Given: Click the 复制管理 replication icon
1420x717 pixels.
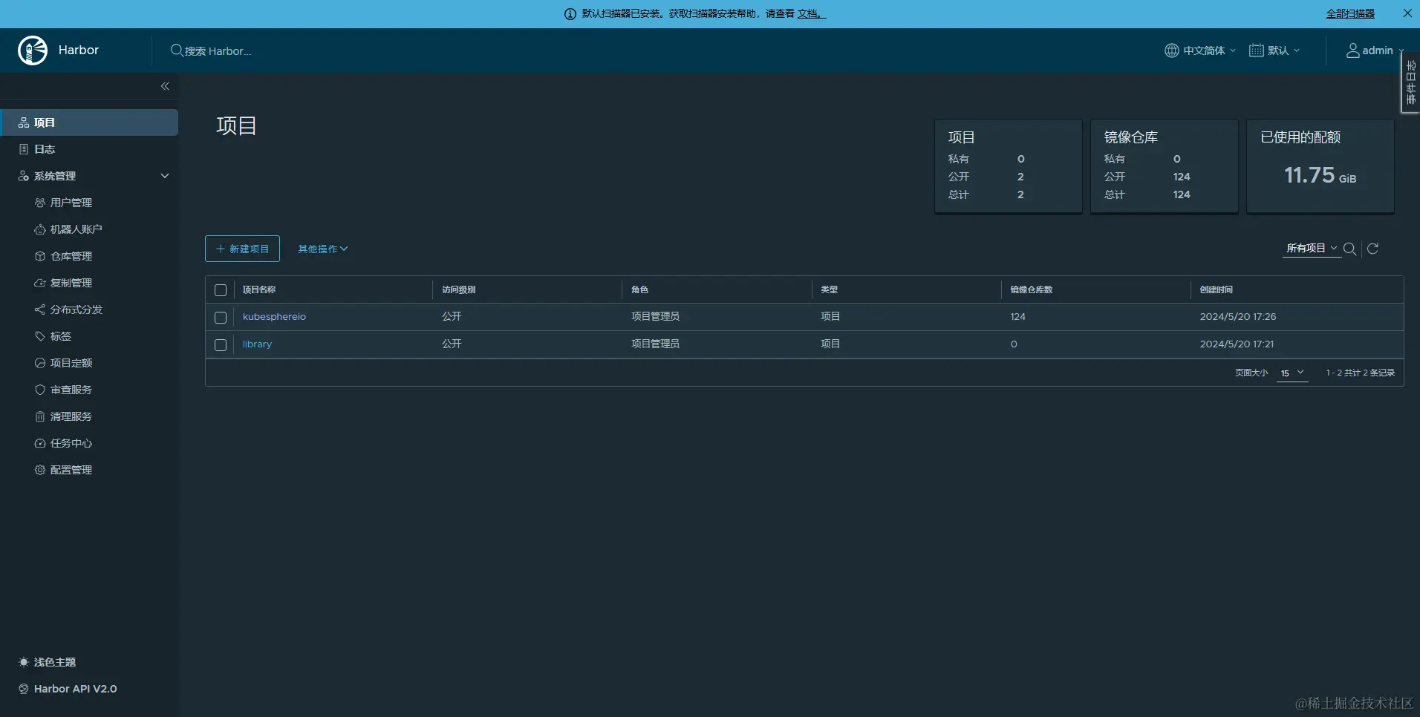Looking at the screenshot, I should click(40, 283).
